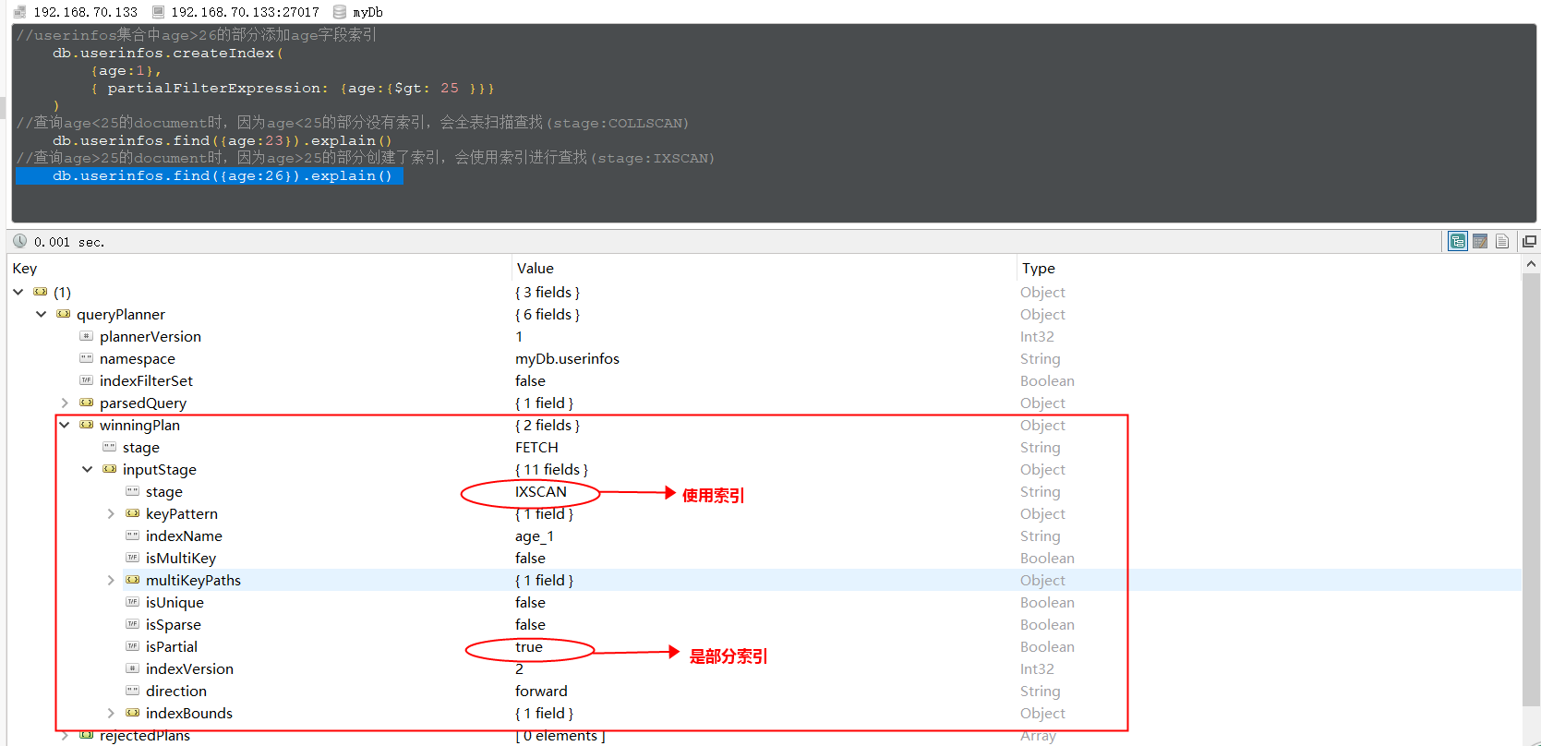This screenshot has height=746, width=1541.
Task: Click the execution time clock icon
Action: [19, 241]
